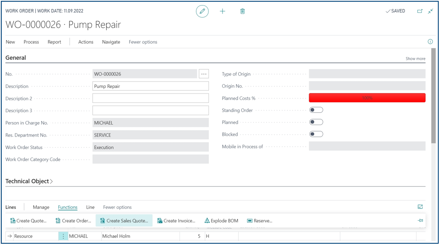The width and height of the screenshot is (440, 245).
Task: Click the collapse page arrows icon
Action: 431,11
